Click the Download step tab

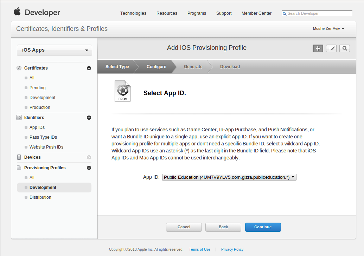coord(230,67)
